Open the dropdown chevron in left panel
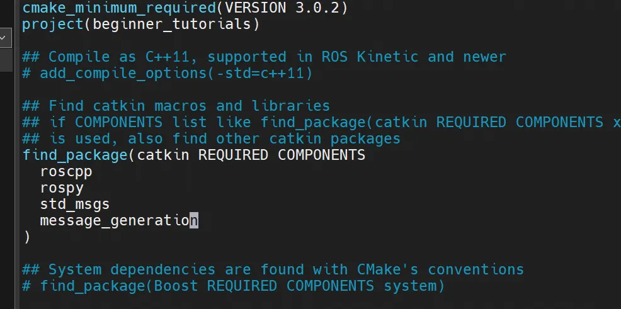The image size is (621, 309). [3, 38]
